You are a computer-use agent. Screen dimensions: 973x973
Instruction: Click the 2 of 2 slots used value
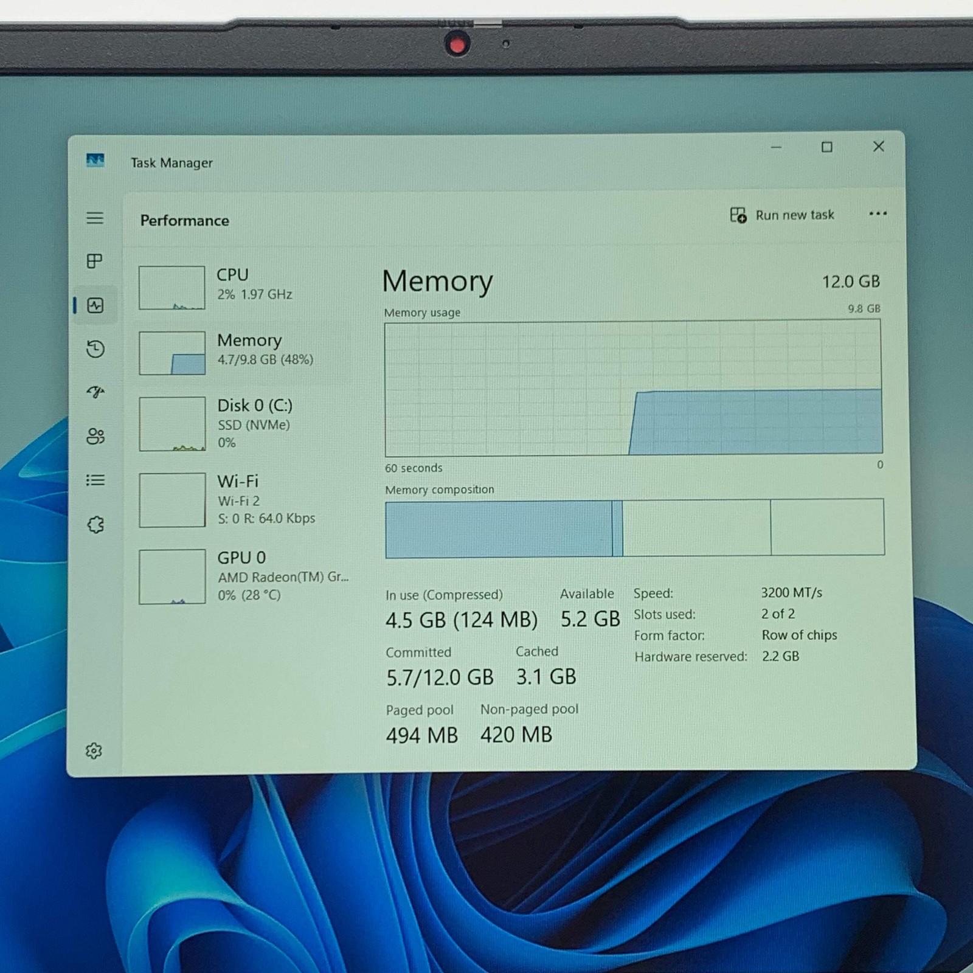coord(778,614)
